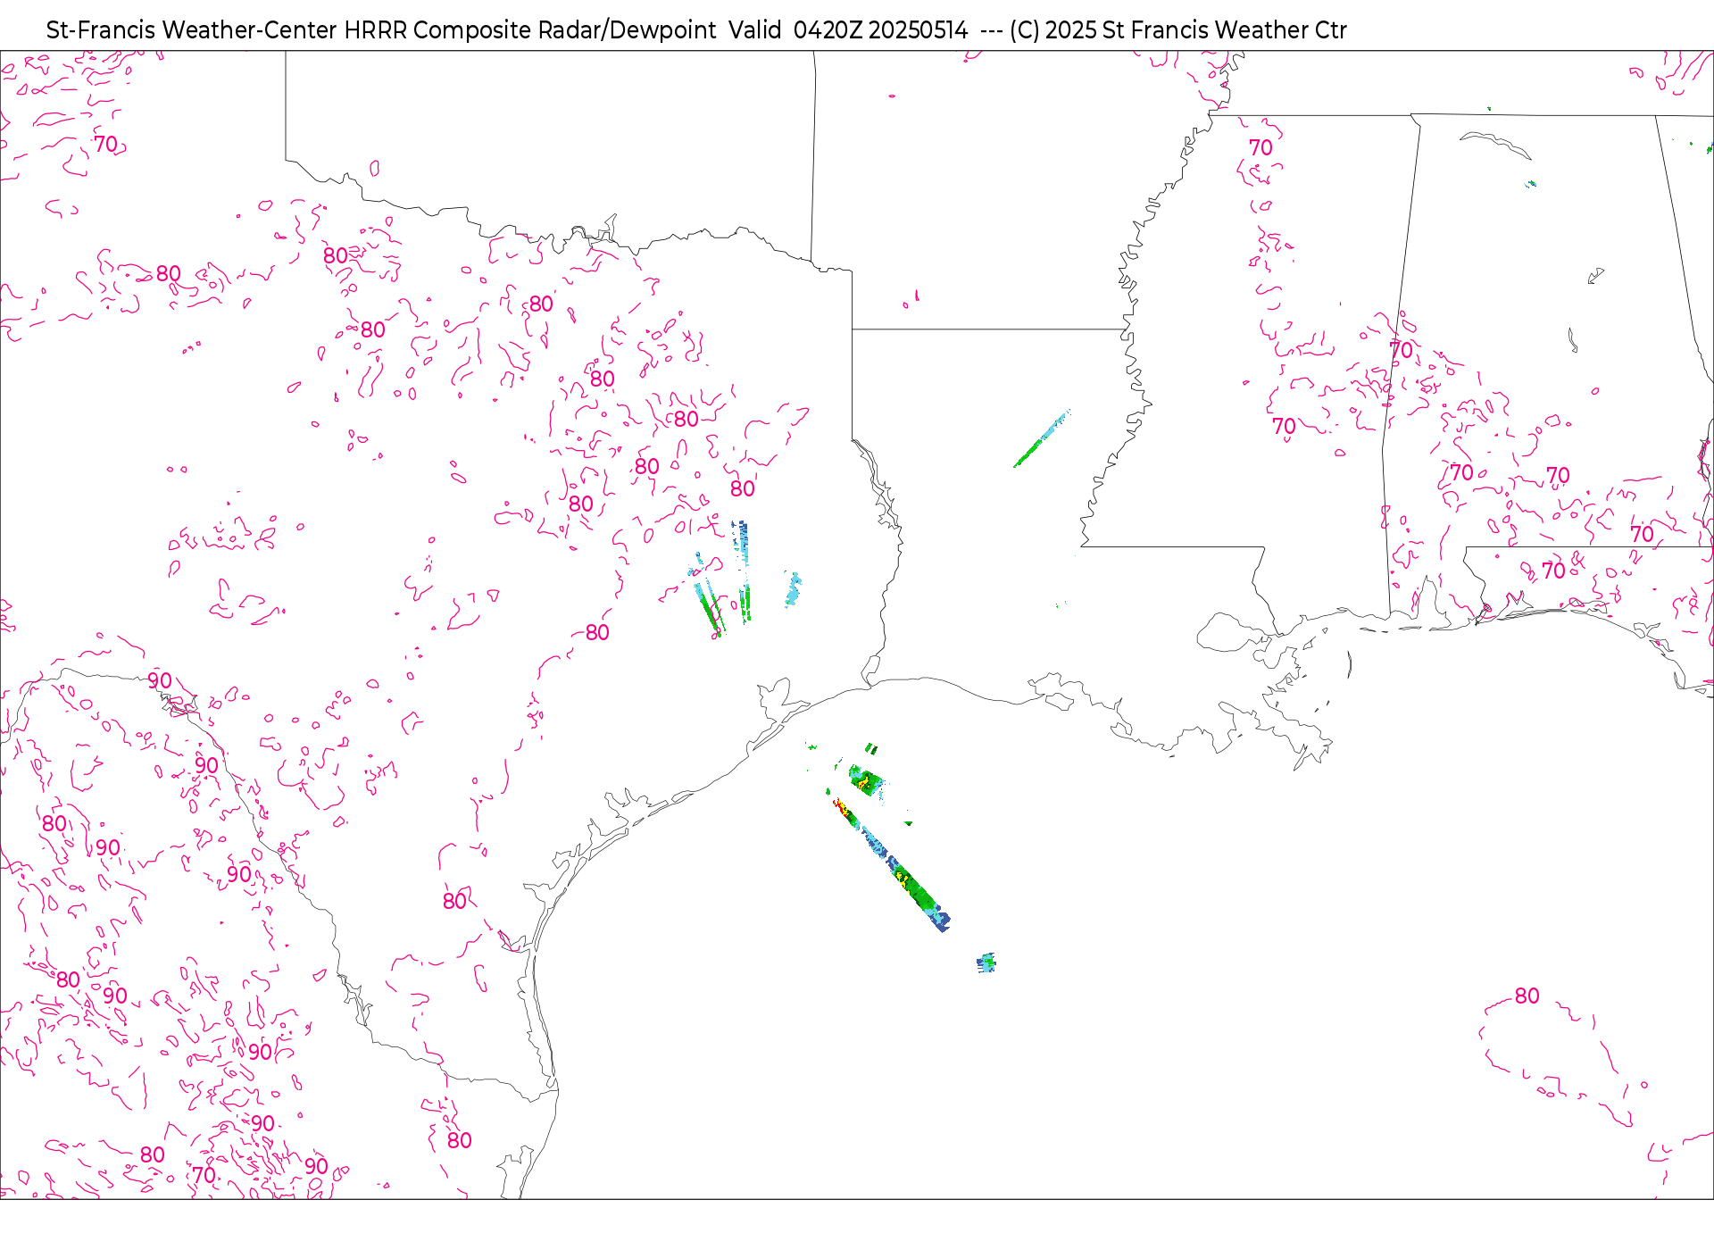Select the valid time "0420Z 20250514"
1714x1250 pixels.
click(x=880, y=30)
